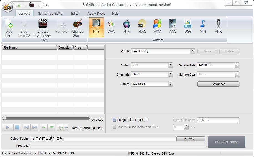Click the Browse... button
This screenshot has height=157, width=254.
click(191, 139)
